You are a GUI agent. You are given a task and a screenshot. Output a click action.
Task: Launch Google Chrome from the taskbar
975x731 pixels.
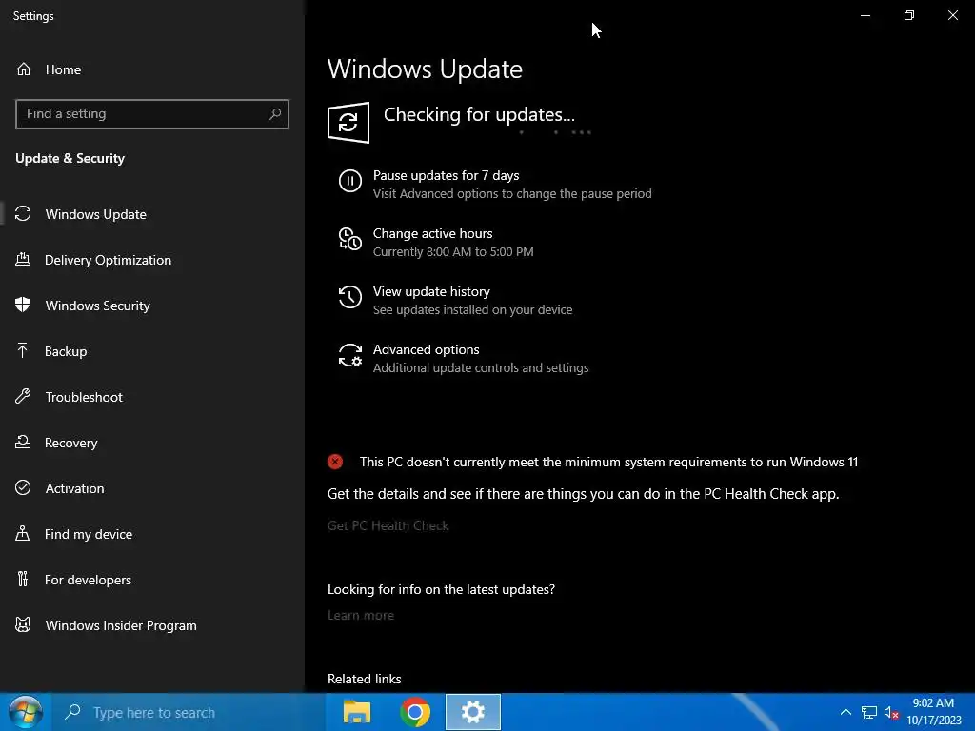click(x=415, y=712)
